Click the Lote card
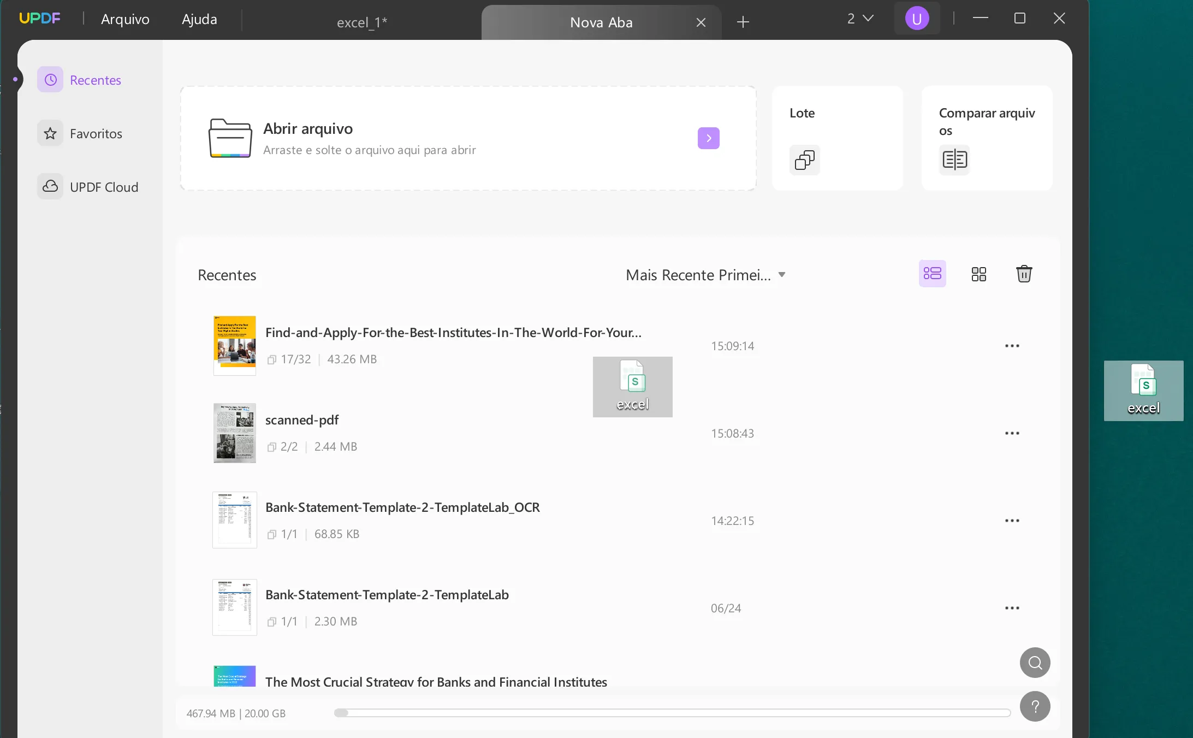Screen dimensions: 1193x738 (837, 138)
